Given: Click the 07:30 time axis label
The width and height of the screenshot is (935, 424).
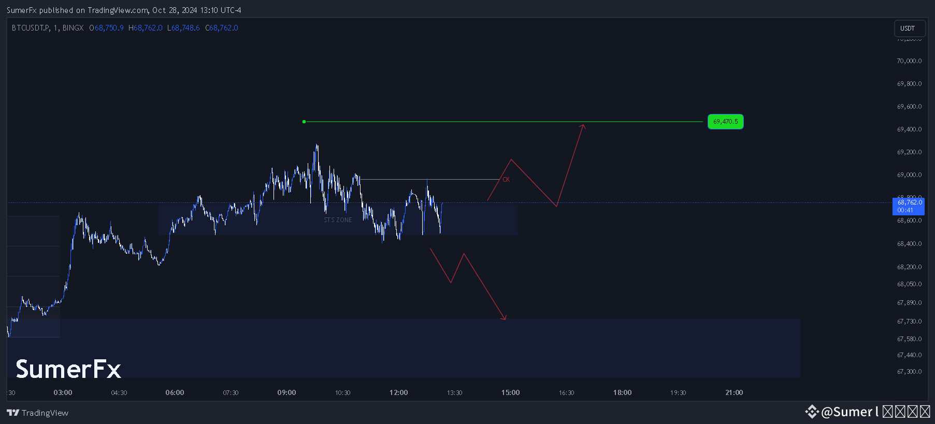Looking at the screenshot, I should tap(231, 393).
